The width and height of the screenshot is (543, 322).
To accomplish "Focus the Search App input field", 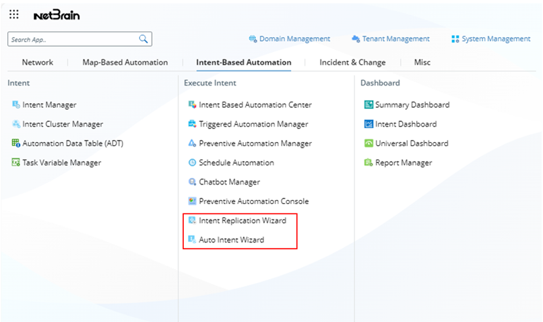I will click(x=71, y=40).
